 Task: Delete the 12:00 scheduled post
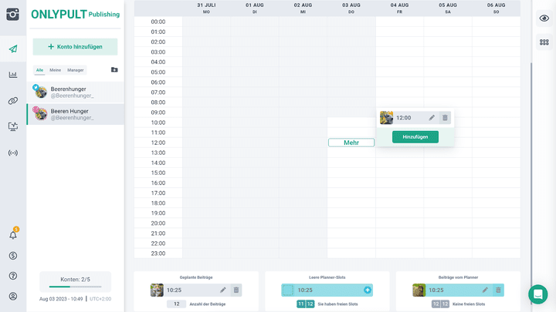pyautogui.click(x=445, y=118)
